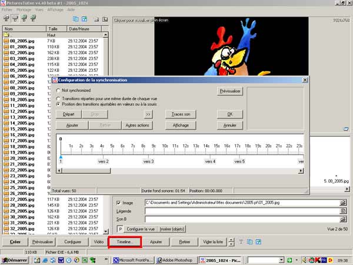Click the Vider la liste button
The height and width of the screenshot is (265, 353).
(213, 242)
